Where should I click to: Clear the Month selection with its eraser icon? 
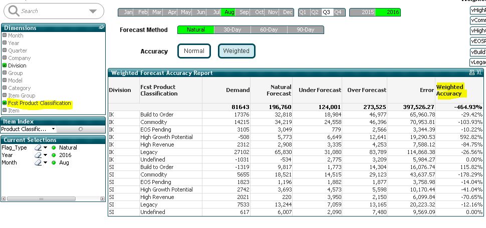pos(37,163)
